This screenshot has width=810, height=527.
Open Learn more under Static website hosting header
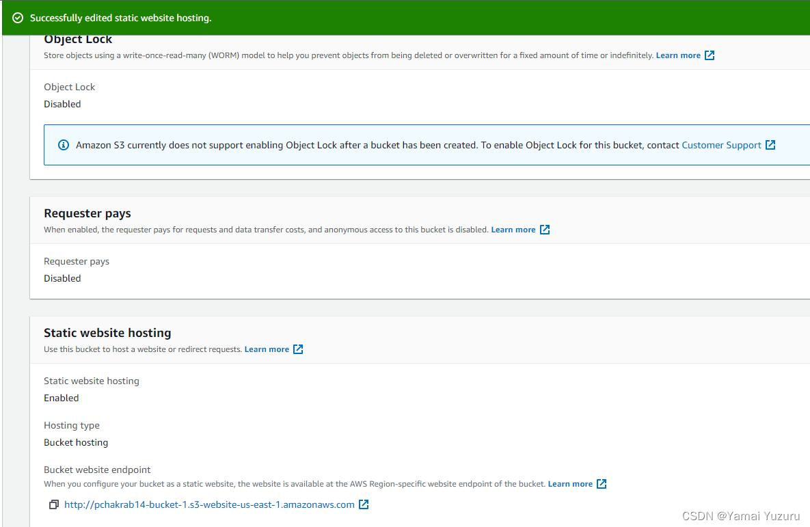(267, 349)
